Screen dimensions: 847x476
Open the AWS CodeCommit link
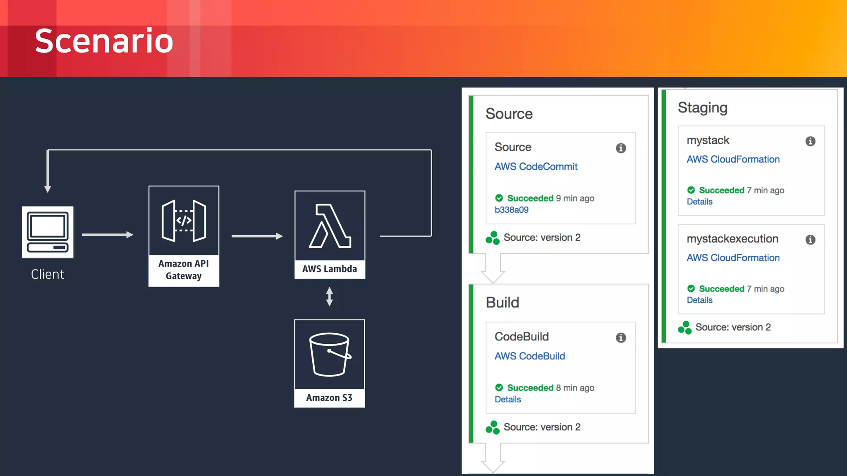536,167
